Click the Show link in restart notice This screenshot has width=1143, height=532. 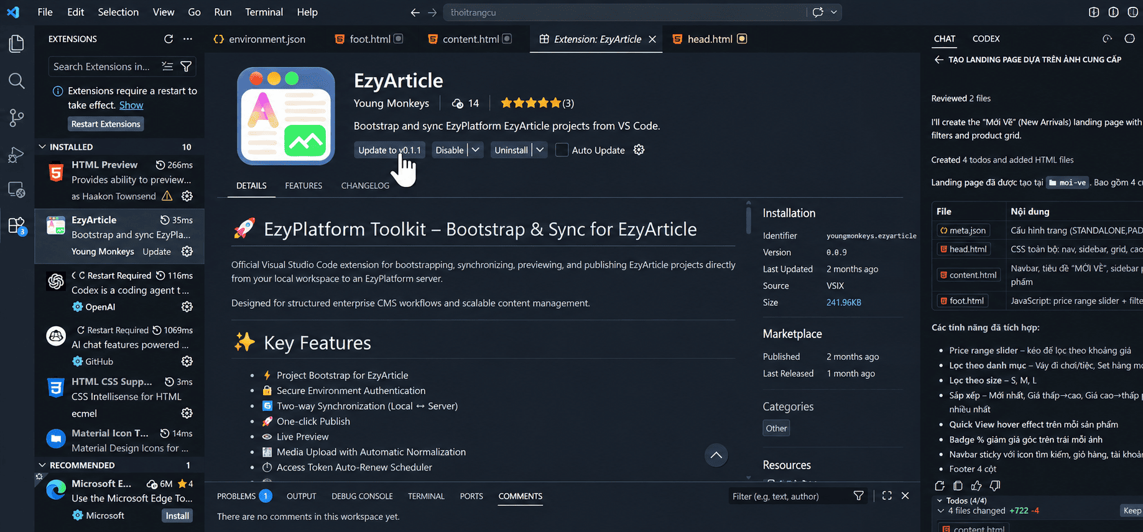point(131,106)
